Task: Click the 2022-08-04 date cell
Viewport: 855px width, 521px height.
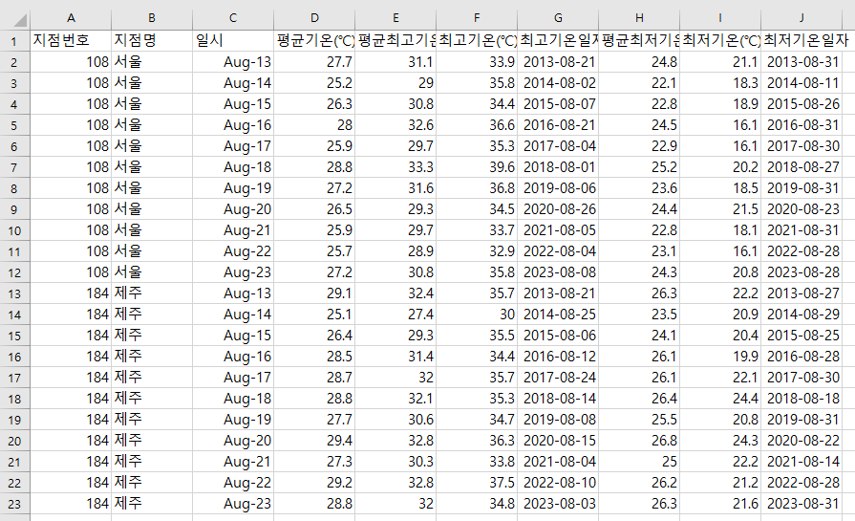Action: (558, 251)
